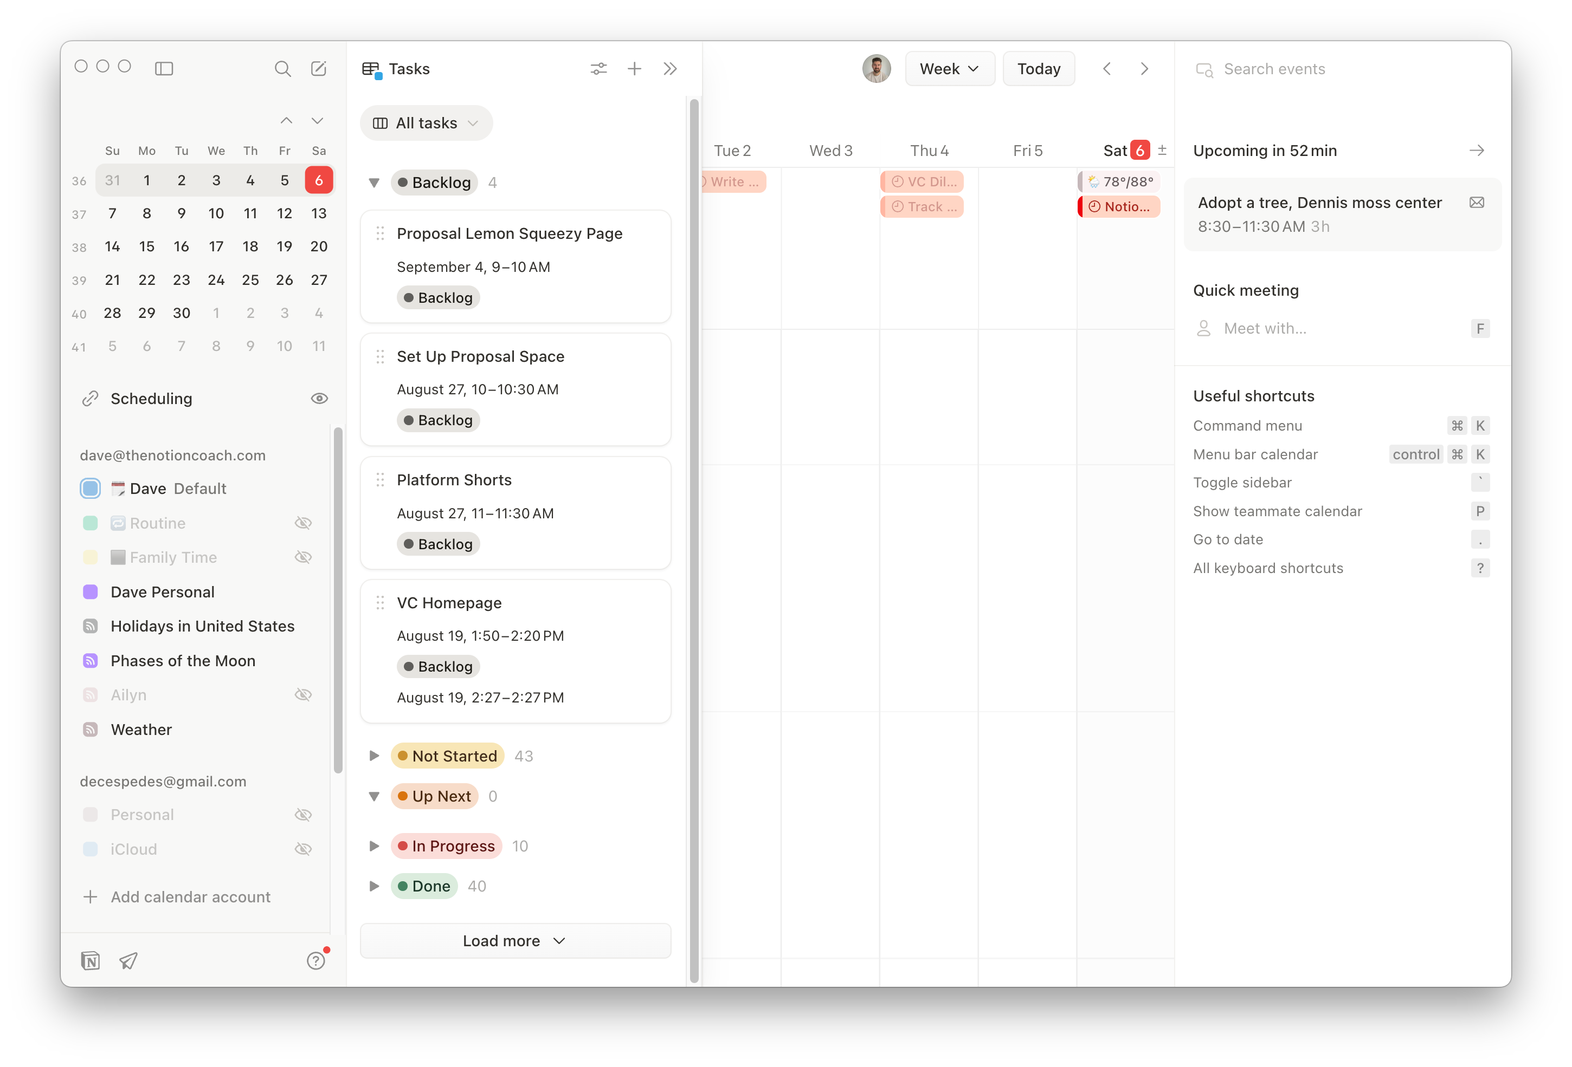Unhide the Family Time calendar

(303, 557)
